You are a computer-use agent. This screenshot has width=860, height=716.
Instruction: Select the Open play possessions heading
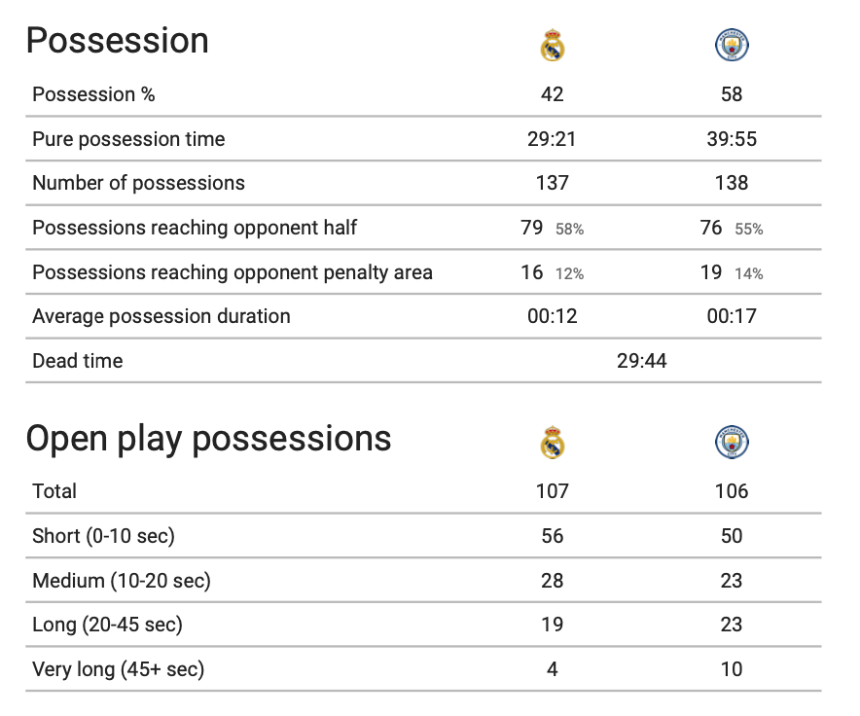coord(208,439)
